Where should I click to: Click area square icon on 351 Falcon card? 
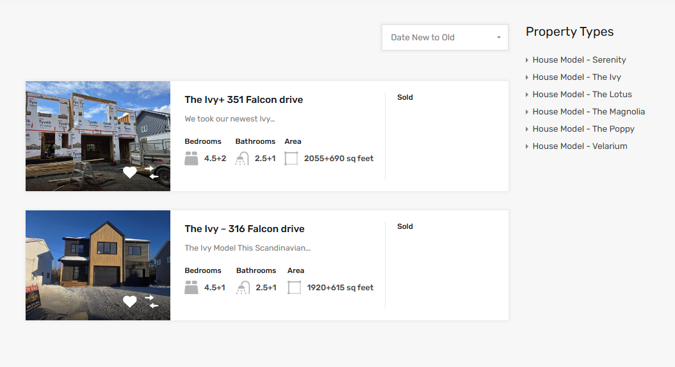(x=291, y=159)
